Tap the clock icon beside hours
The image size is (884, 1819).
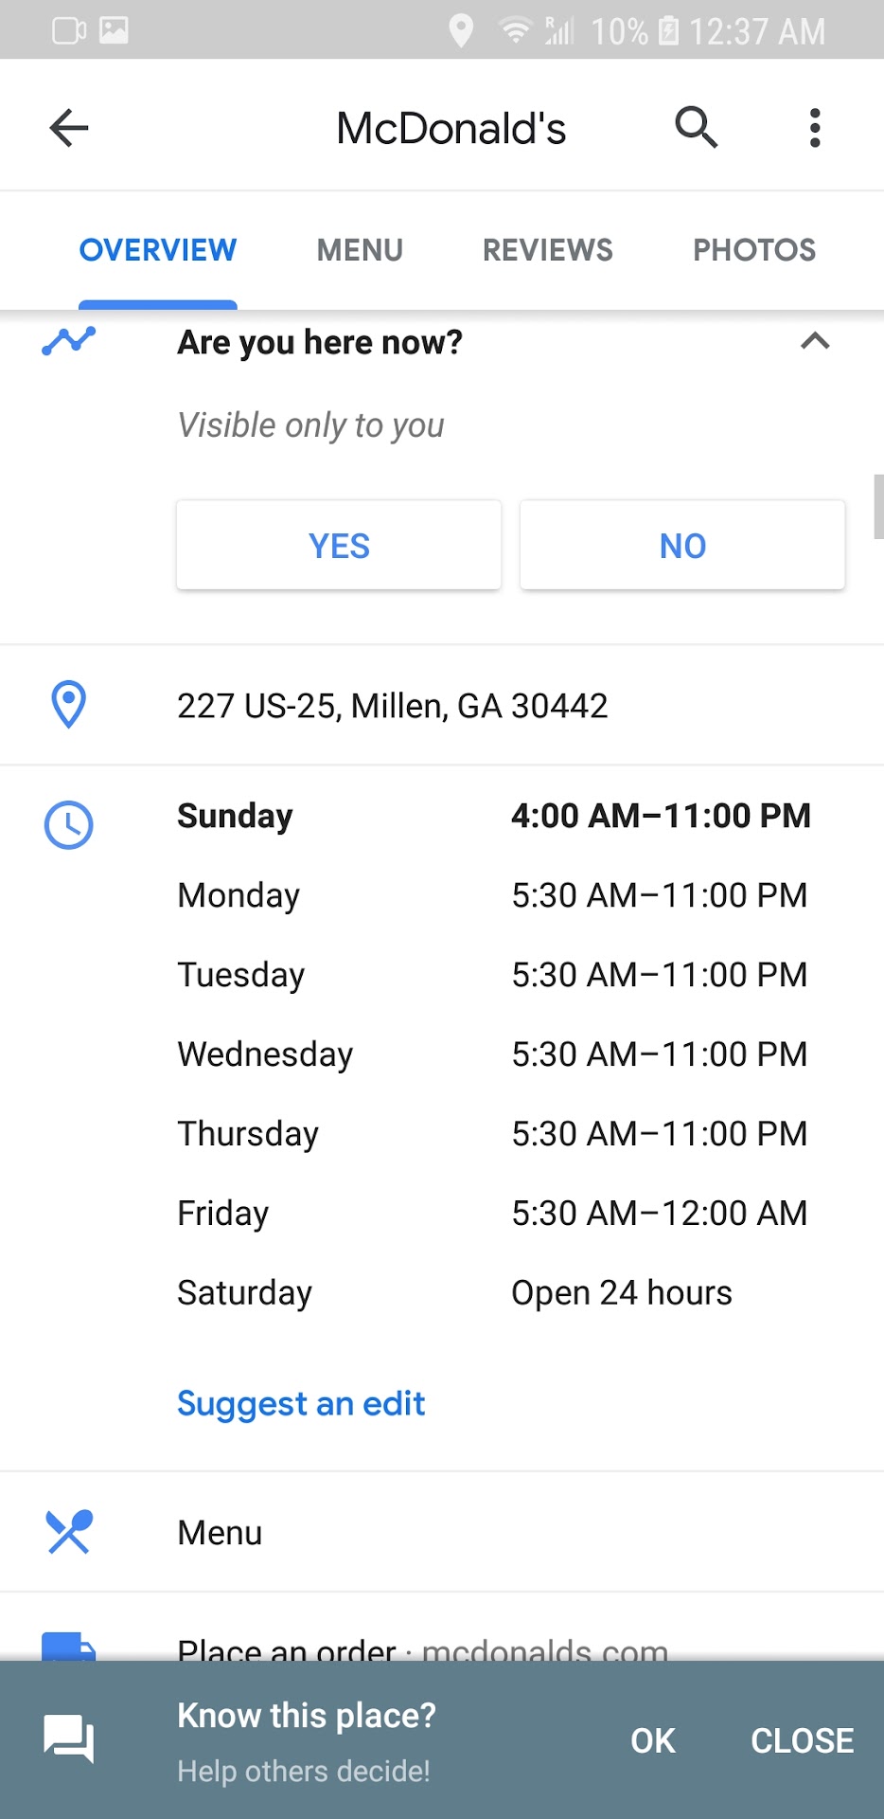tap(69, 824)
